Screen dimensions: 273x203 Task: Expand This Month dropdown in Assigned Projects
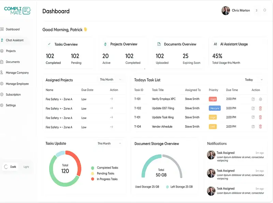point(110,80)
